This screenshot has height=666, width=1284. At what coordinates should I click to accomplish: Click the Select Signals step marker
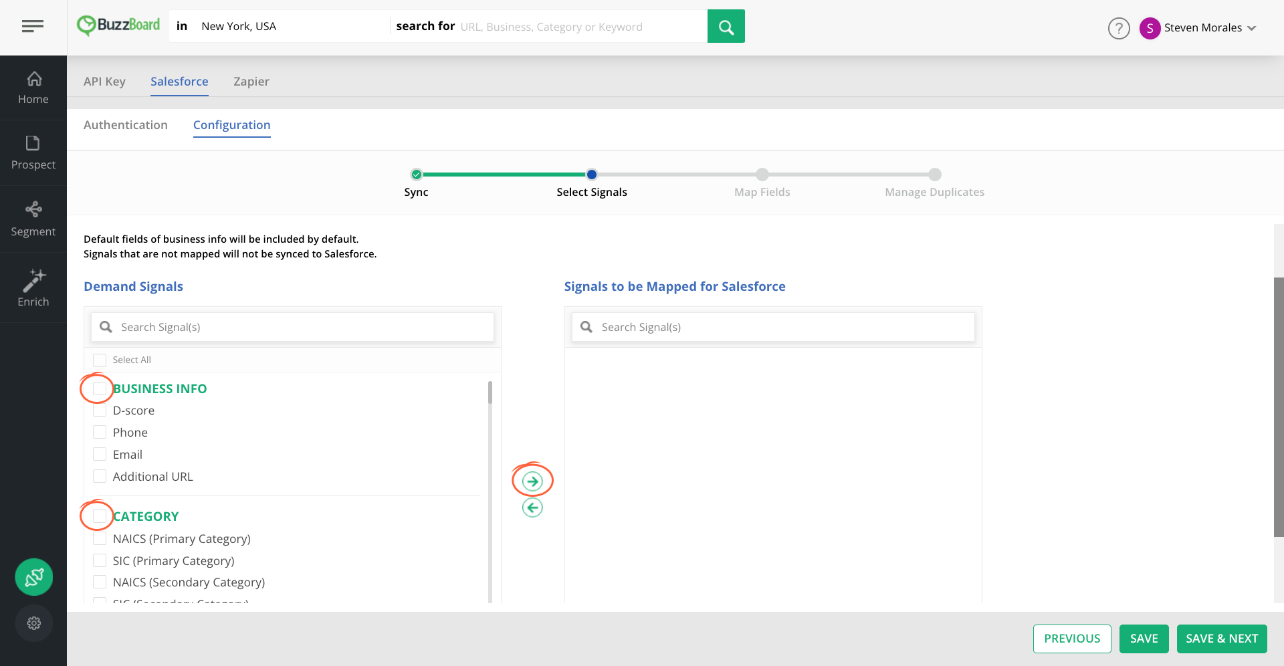(592, 175)
